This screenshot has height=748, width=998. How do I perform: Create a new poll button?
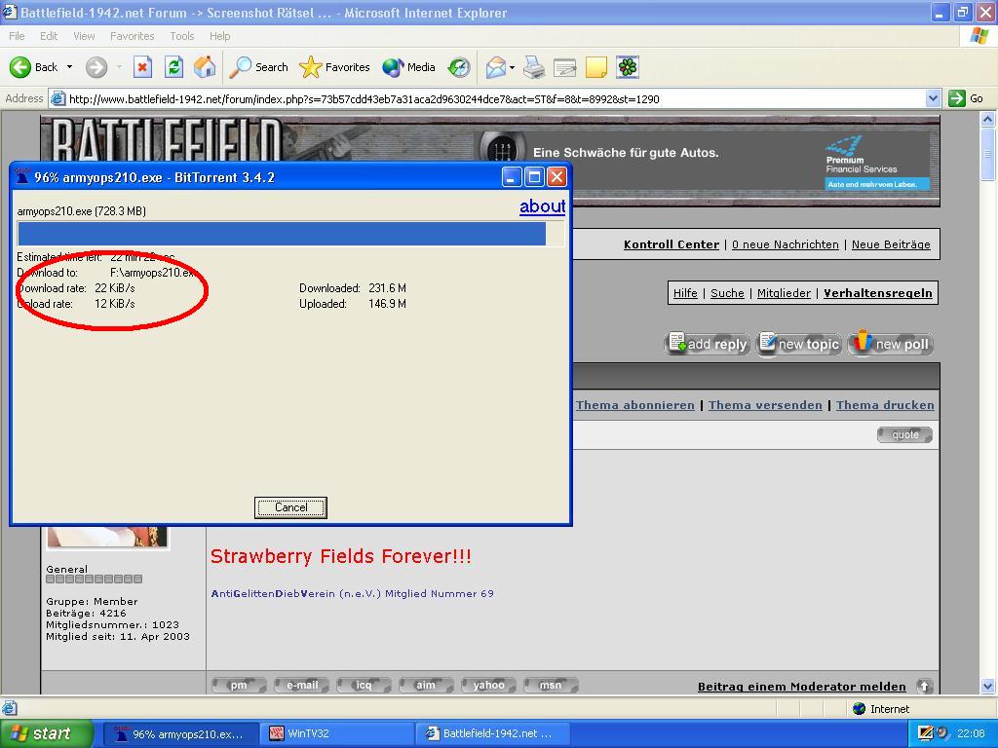point(891,344)
